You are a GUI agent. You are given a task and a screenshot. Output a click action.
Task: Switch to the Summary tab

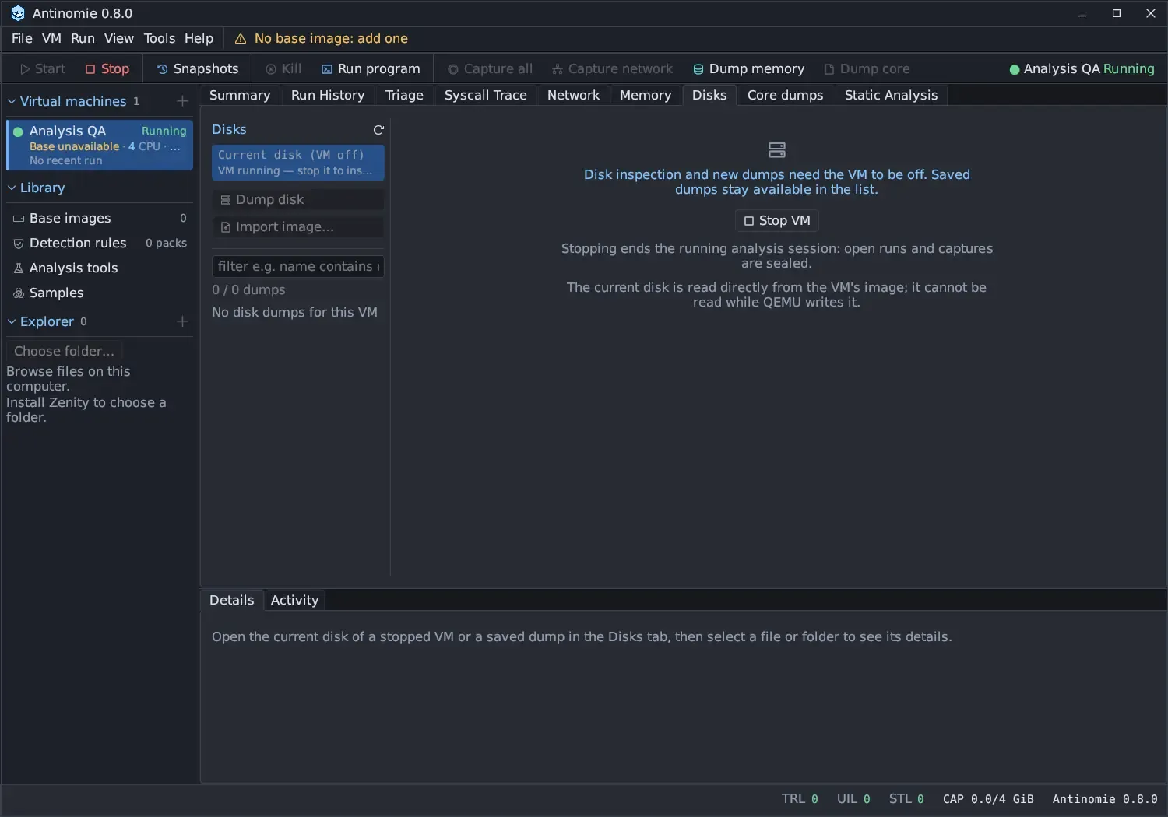tap(240, 95)
